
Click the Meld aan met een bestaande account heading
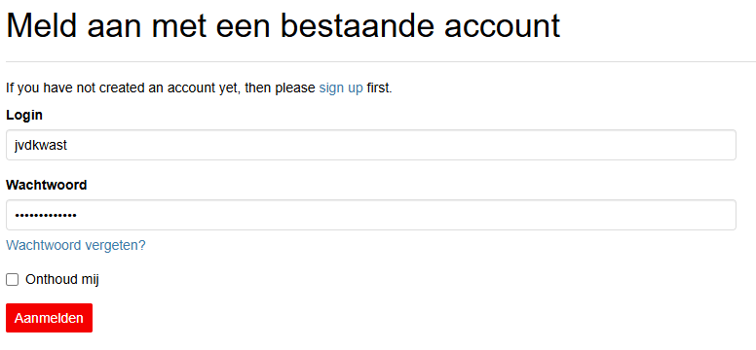[x=283, y=25]
